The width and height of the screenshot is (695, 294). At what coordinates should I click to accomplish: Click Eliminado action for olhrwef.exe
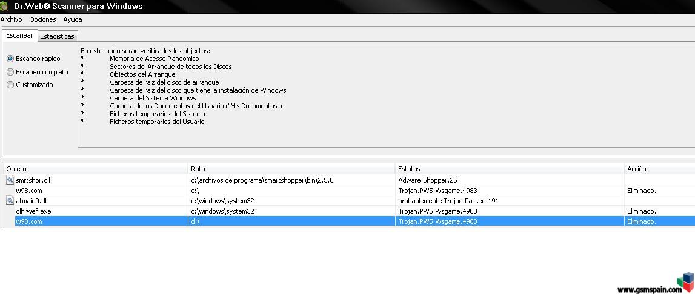pos(641,211)
